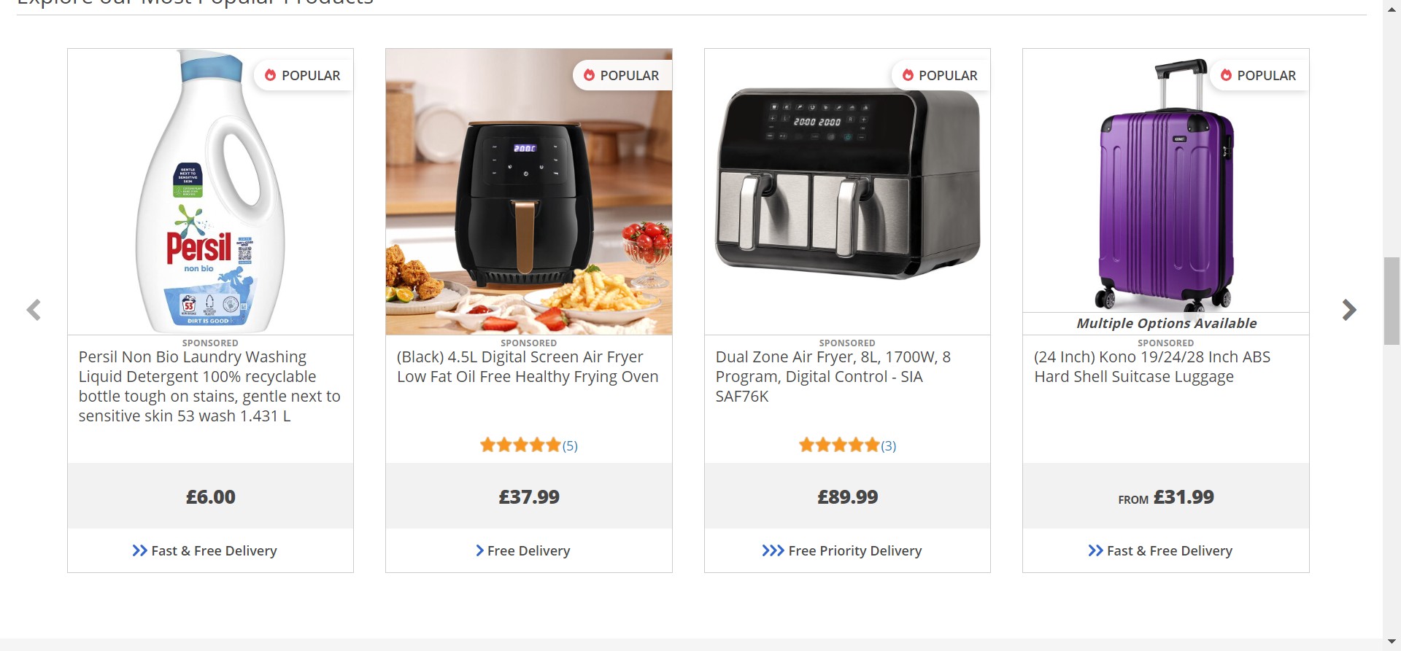Click the page vertical scrollbar thumb
1401x651 pixels.
(x=1392, y=300)
